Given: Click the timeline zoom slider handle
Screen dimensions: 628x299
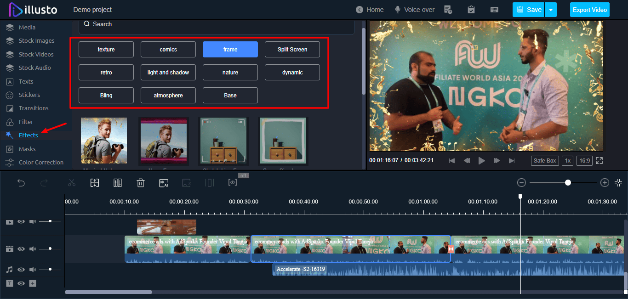Looking at the screenshot, I should tap(568, 183).
